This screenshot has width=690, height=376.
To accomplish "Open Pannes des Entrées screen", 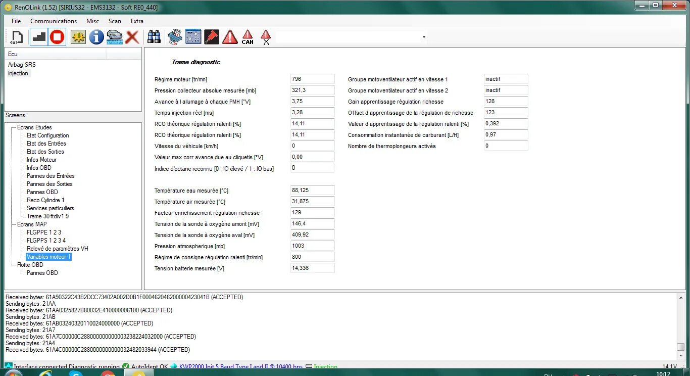I will click(51, 176).
